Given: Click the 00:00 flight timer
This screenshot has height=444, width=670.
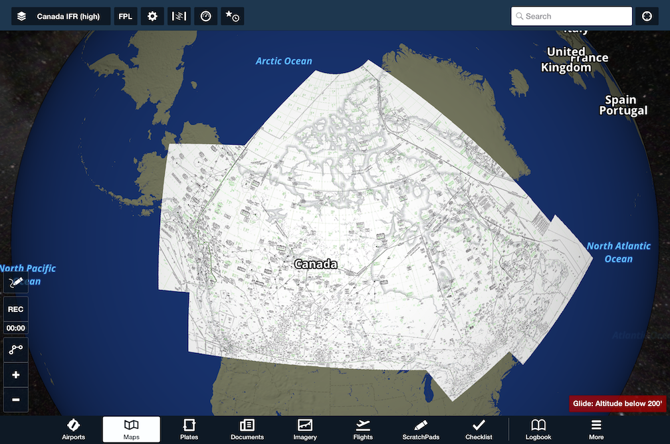Looking at the screenshot, I should [15, 327].
